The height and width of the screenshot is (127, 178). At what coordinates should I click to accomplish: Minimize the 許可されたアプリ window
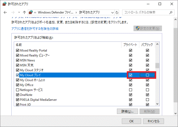click(x=148, y=4)
